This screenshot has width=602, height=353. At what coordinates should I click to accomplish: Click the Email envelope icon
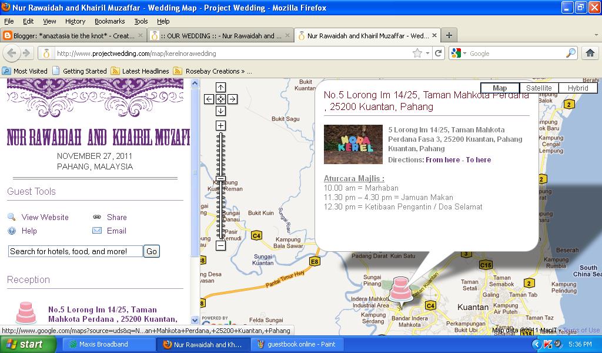tap(96, 231)
